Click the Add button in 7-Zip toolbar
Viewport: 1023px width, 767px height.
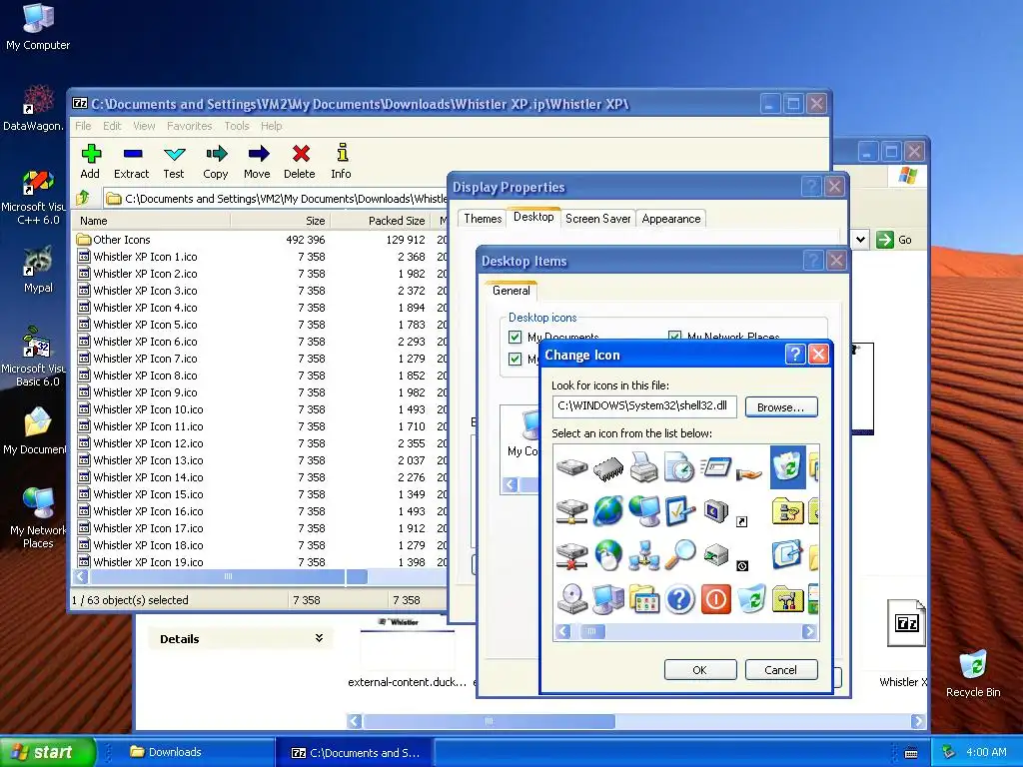(x=90, y=161)
